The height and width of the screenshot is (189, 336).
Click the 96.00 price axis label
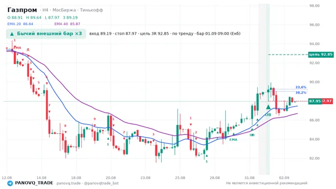click(x=314, y=25)
